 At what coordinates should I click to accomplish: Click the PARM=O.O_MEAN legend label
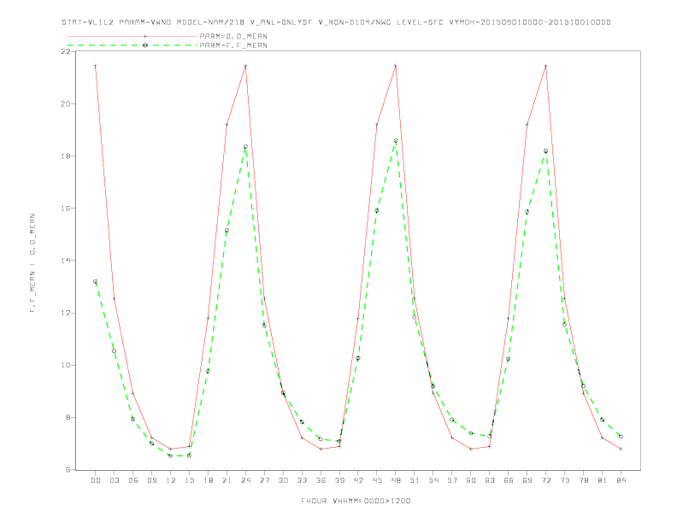point(233,36)
